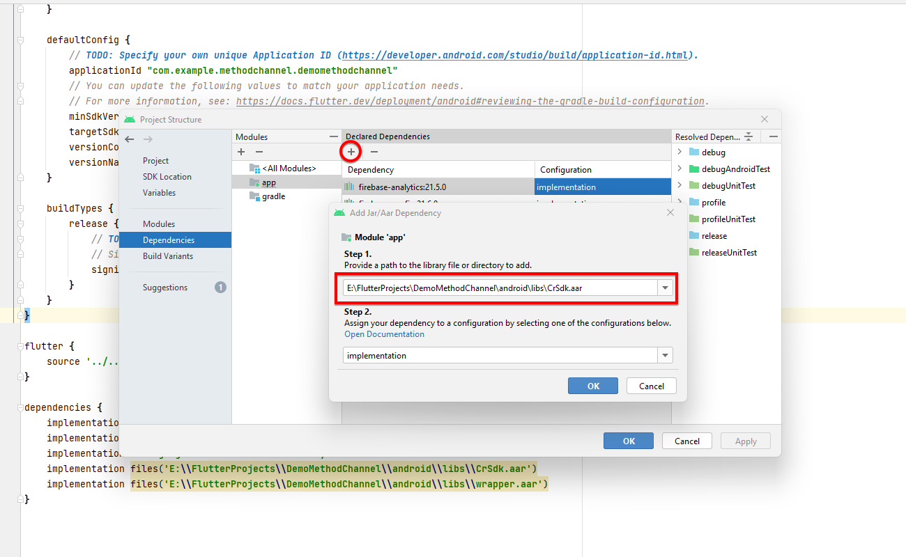Select the gradle module in list
This screenshot has width=906, height=557.
tap(273, 196)
